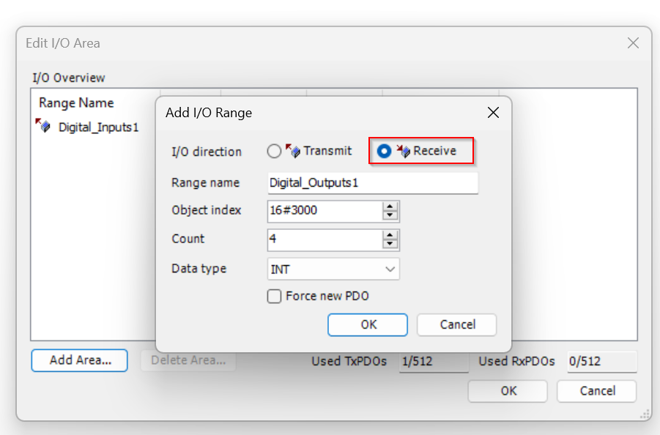
Task: Click the Object index input field
Action: 325,211
